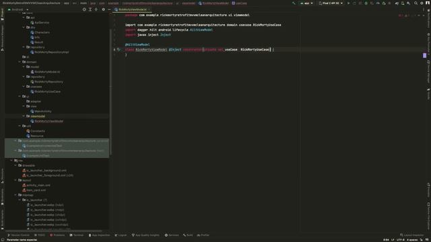Click Collapse All icon in Project panel
Screen dimensions: 431x242
click(x=96, y=9)
